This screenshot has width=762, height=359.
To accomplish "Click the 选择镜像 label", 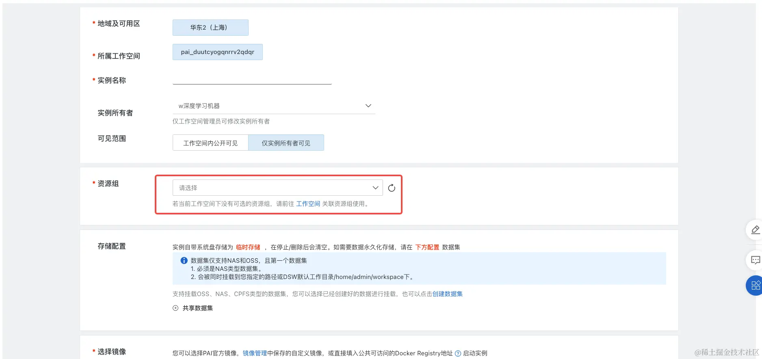I will click(112, 352).
